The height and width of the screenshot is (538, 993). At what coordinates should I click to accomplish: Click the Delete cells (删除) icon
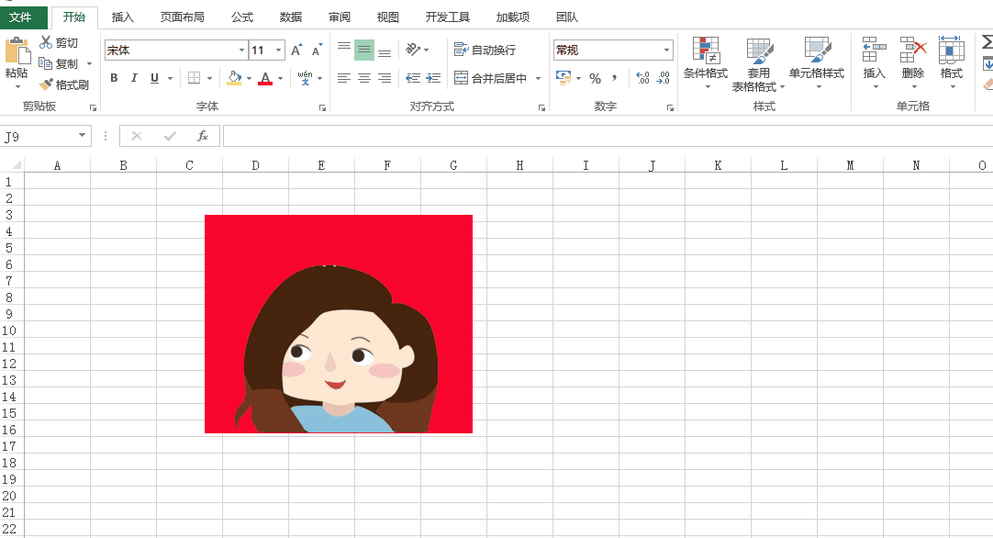click(x=913, y=50)
